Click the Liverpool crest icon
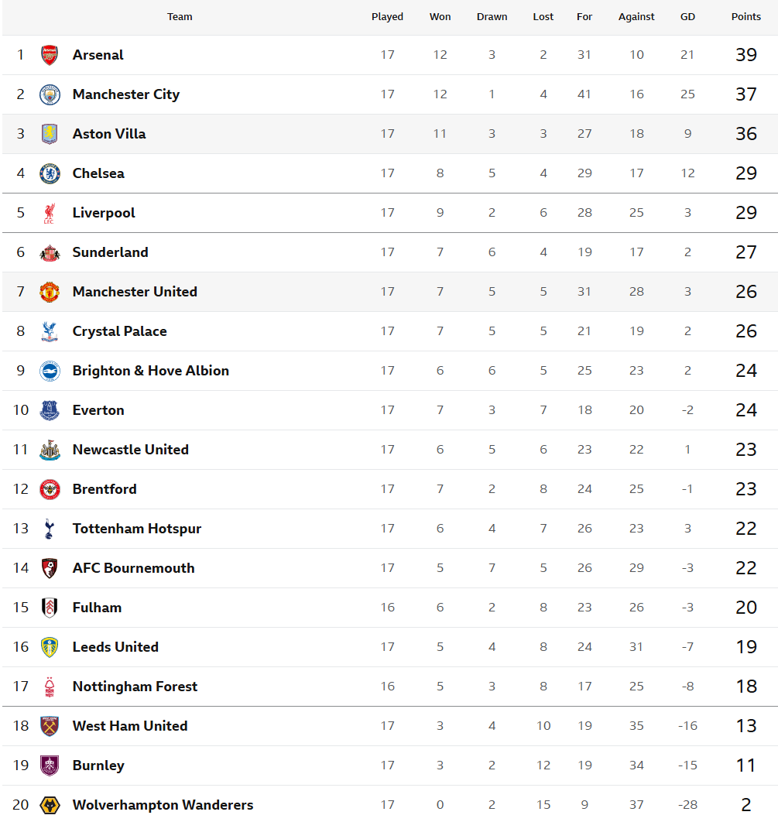The image size is (778, 822). point(50,213)
